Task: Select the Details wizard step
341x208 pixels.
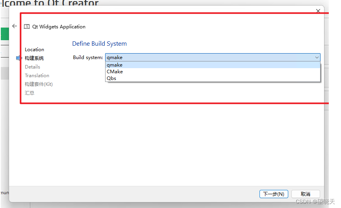Action: pyautogui.click(x=32, y=67)
